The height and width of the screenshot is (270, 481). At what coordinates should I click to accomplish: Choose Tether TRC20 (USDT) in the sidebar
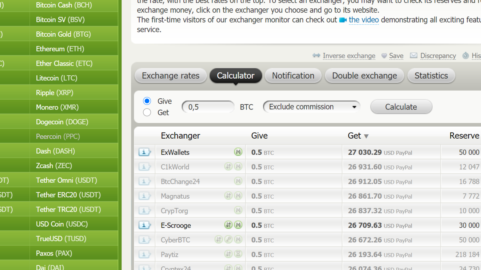[x=69, y=209]
